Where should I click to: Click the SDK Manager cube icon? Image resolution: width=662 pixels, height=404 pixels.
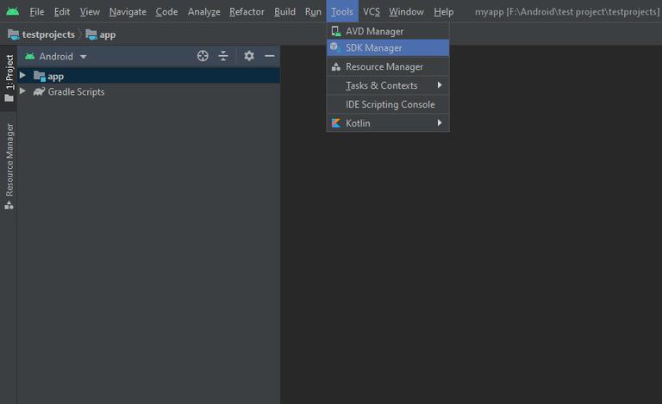334,47
